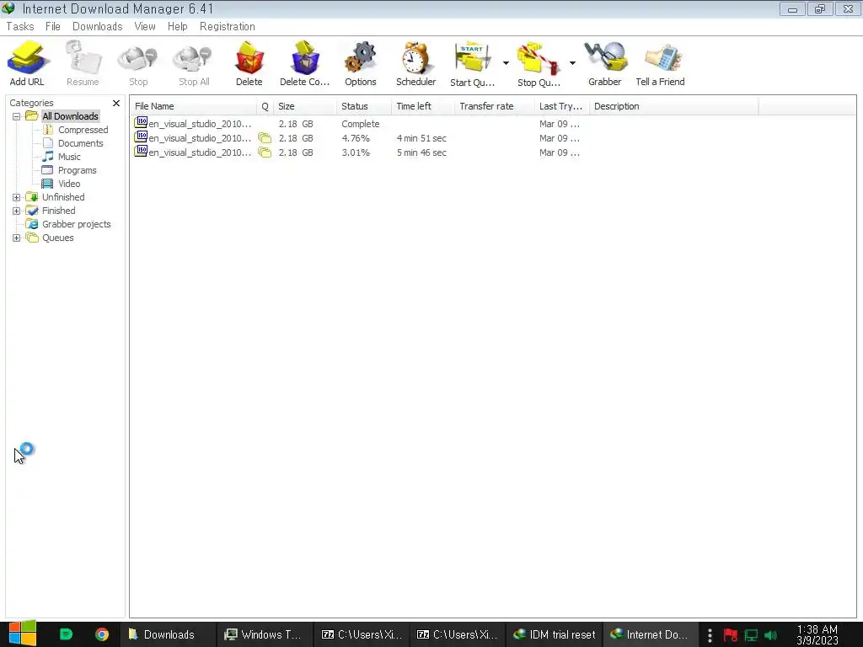Select the Video category
Viewport: 863px width, 647px height.
click(x=69, y=184)
